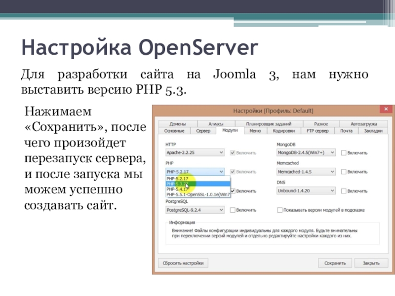Open the Планировщик заданий tab
This screenshot has height=296, width=395.
[x=269, y=124]
